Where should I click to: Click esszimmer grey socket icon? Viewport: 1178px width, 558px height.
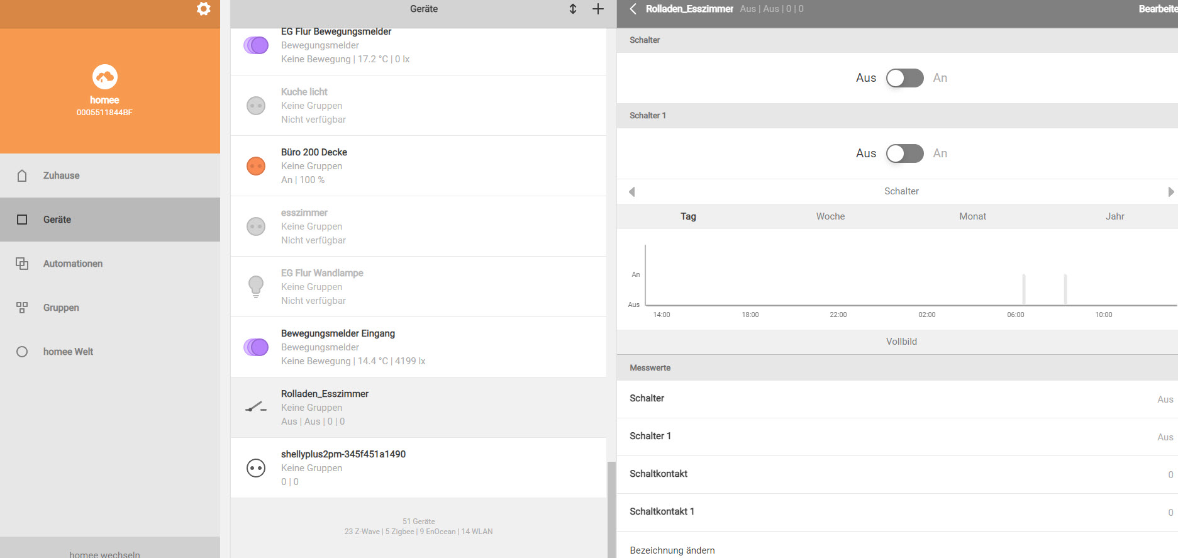(x=256, y=226)
